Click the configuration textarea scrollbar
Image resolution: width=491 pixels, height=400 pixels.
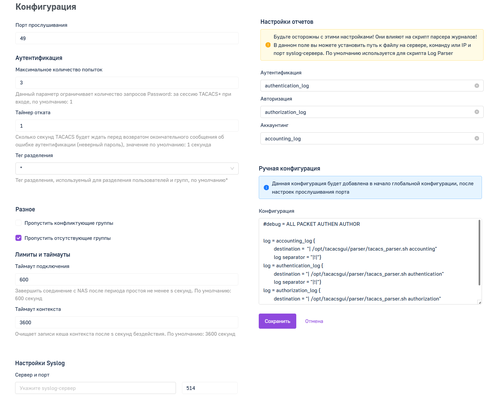click(480, 253)
